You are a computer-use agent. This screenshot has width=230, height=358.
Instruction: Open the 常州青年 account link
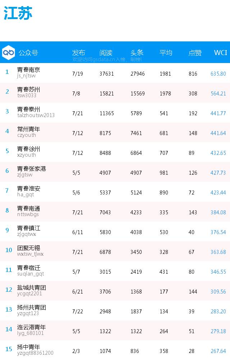pyautogui.click(x=28, y=129)
